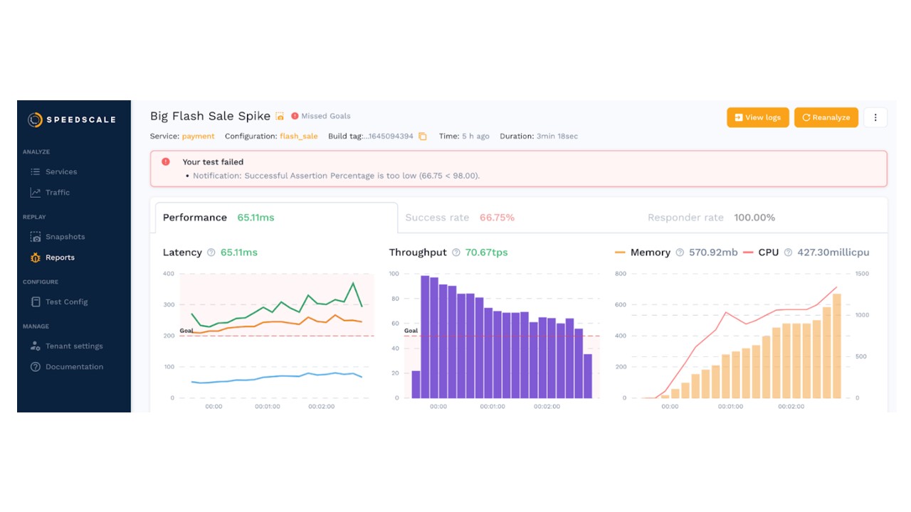Select Reports in sidebar
Viewport: 911px width, 512px height.
pos(60,257)
